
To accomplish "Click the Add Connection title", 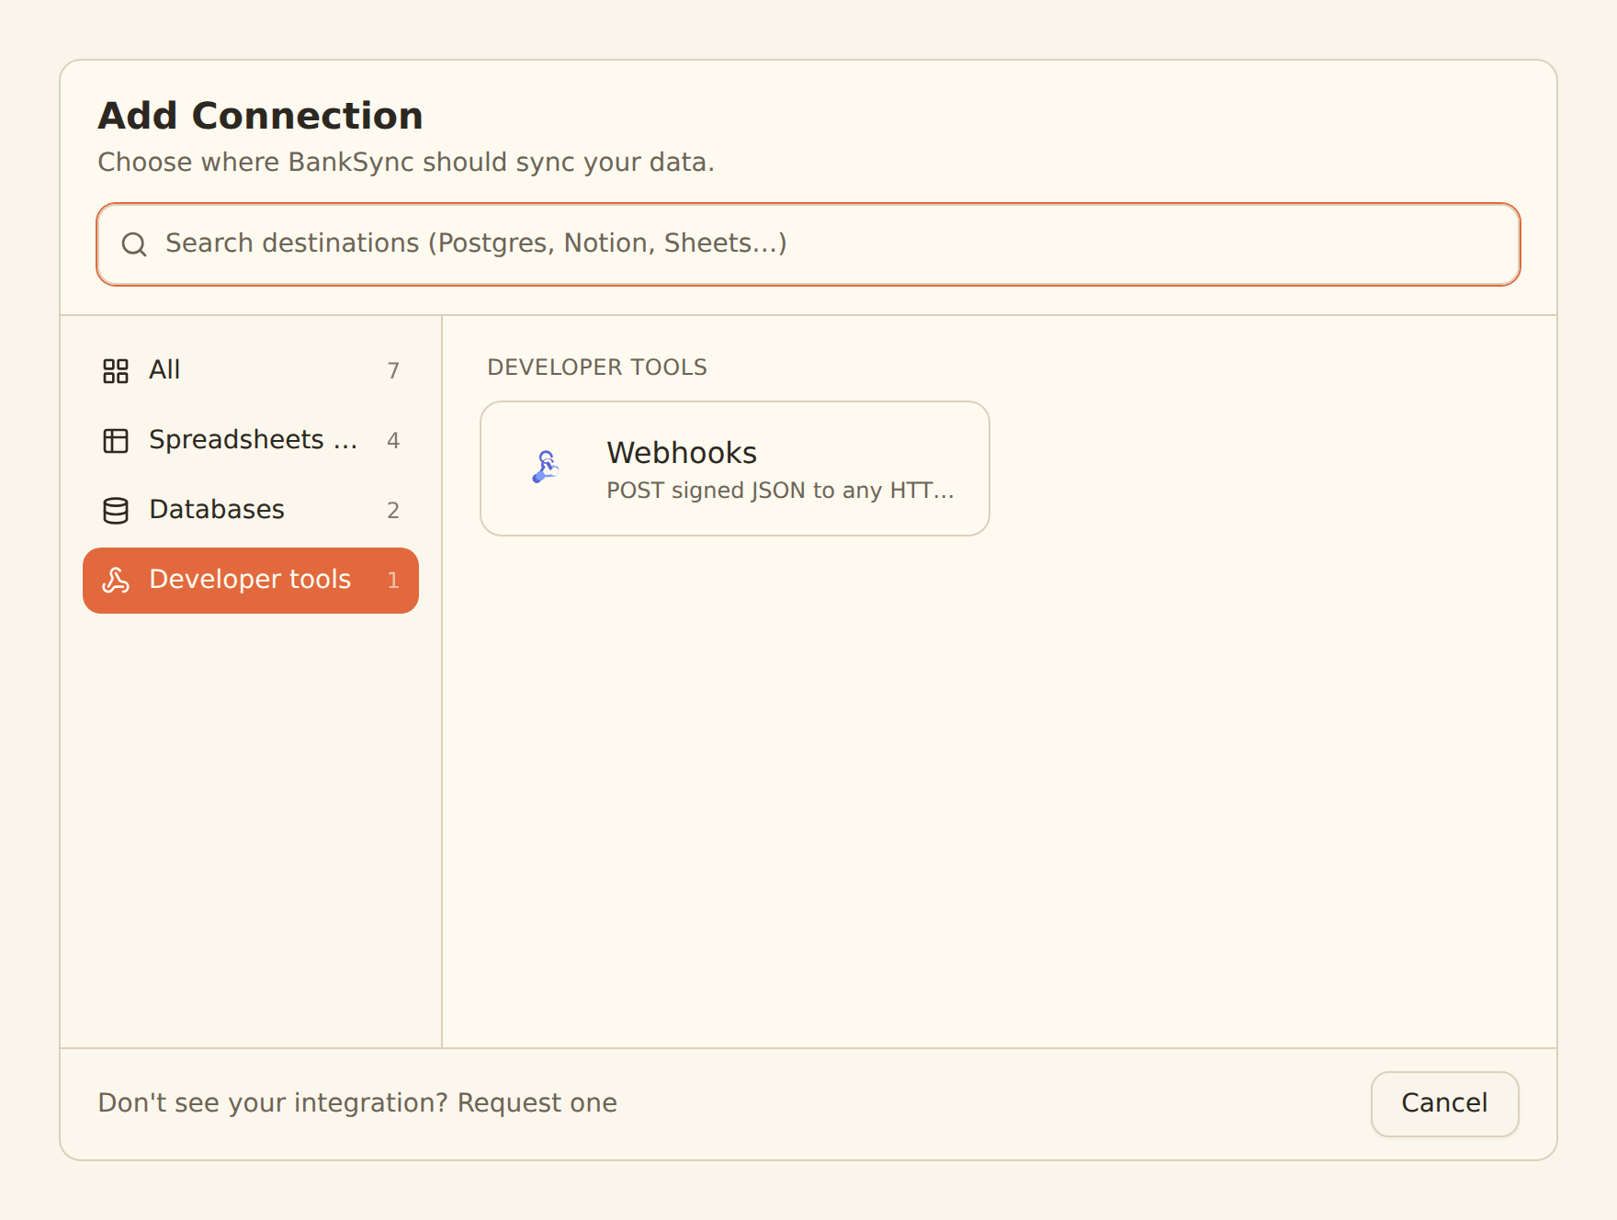I will click(261, 116).
